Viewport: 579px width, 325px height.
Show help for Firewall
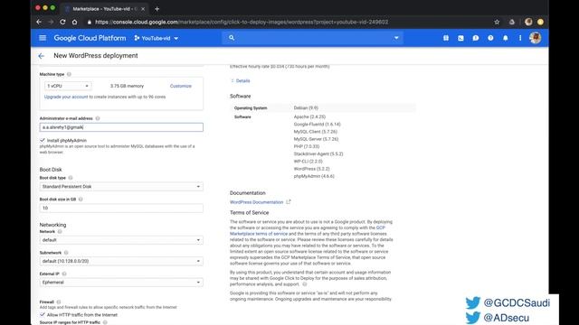pos(59,302)
